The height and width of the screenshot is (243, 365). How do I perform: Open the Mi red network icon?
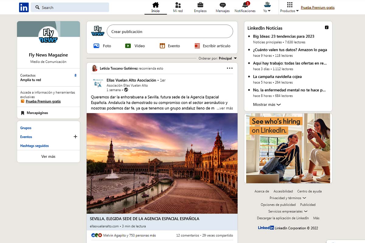178,5
